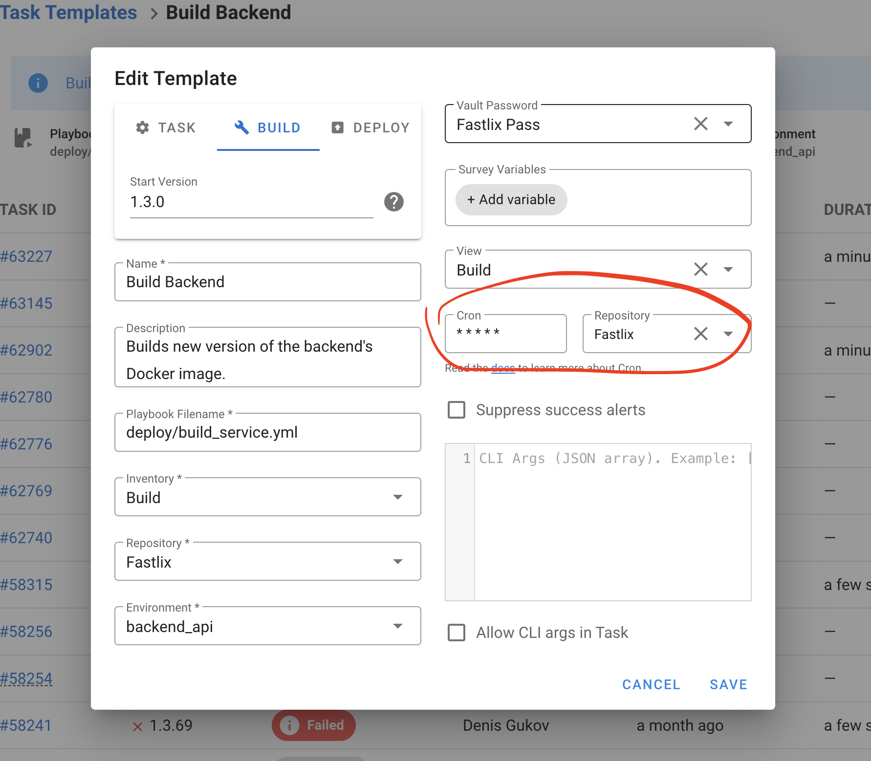Screen dimensions: 871x761
Task: Clear the Vault Password selection
Action: point(700,124)
